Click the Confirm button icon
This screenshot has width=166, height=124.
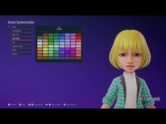click(x=9, y=105)
